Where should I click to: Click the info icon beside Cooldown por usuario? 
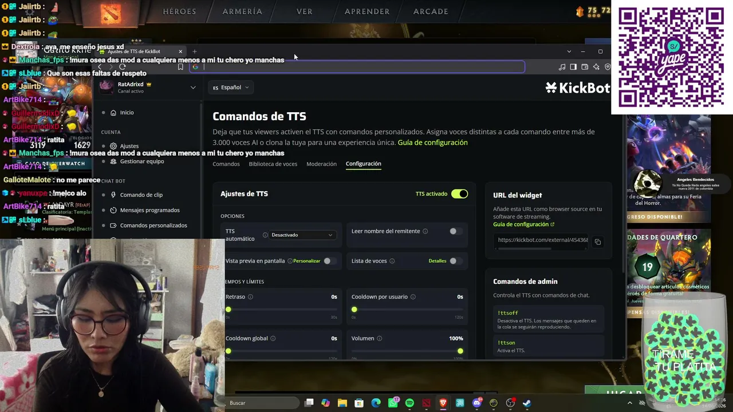[413, 297]
